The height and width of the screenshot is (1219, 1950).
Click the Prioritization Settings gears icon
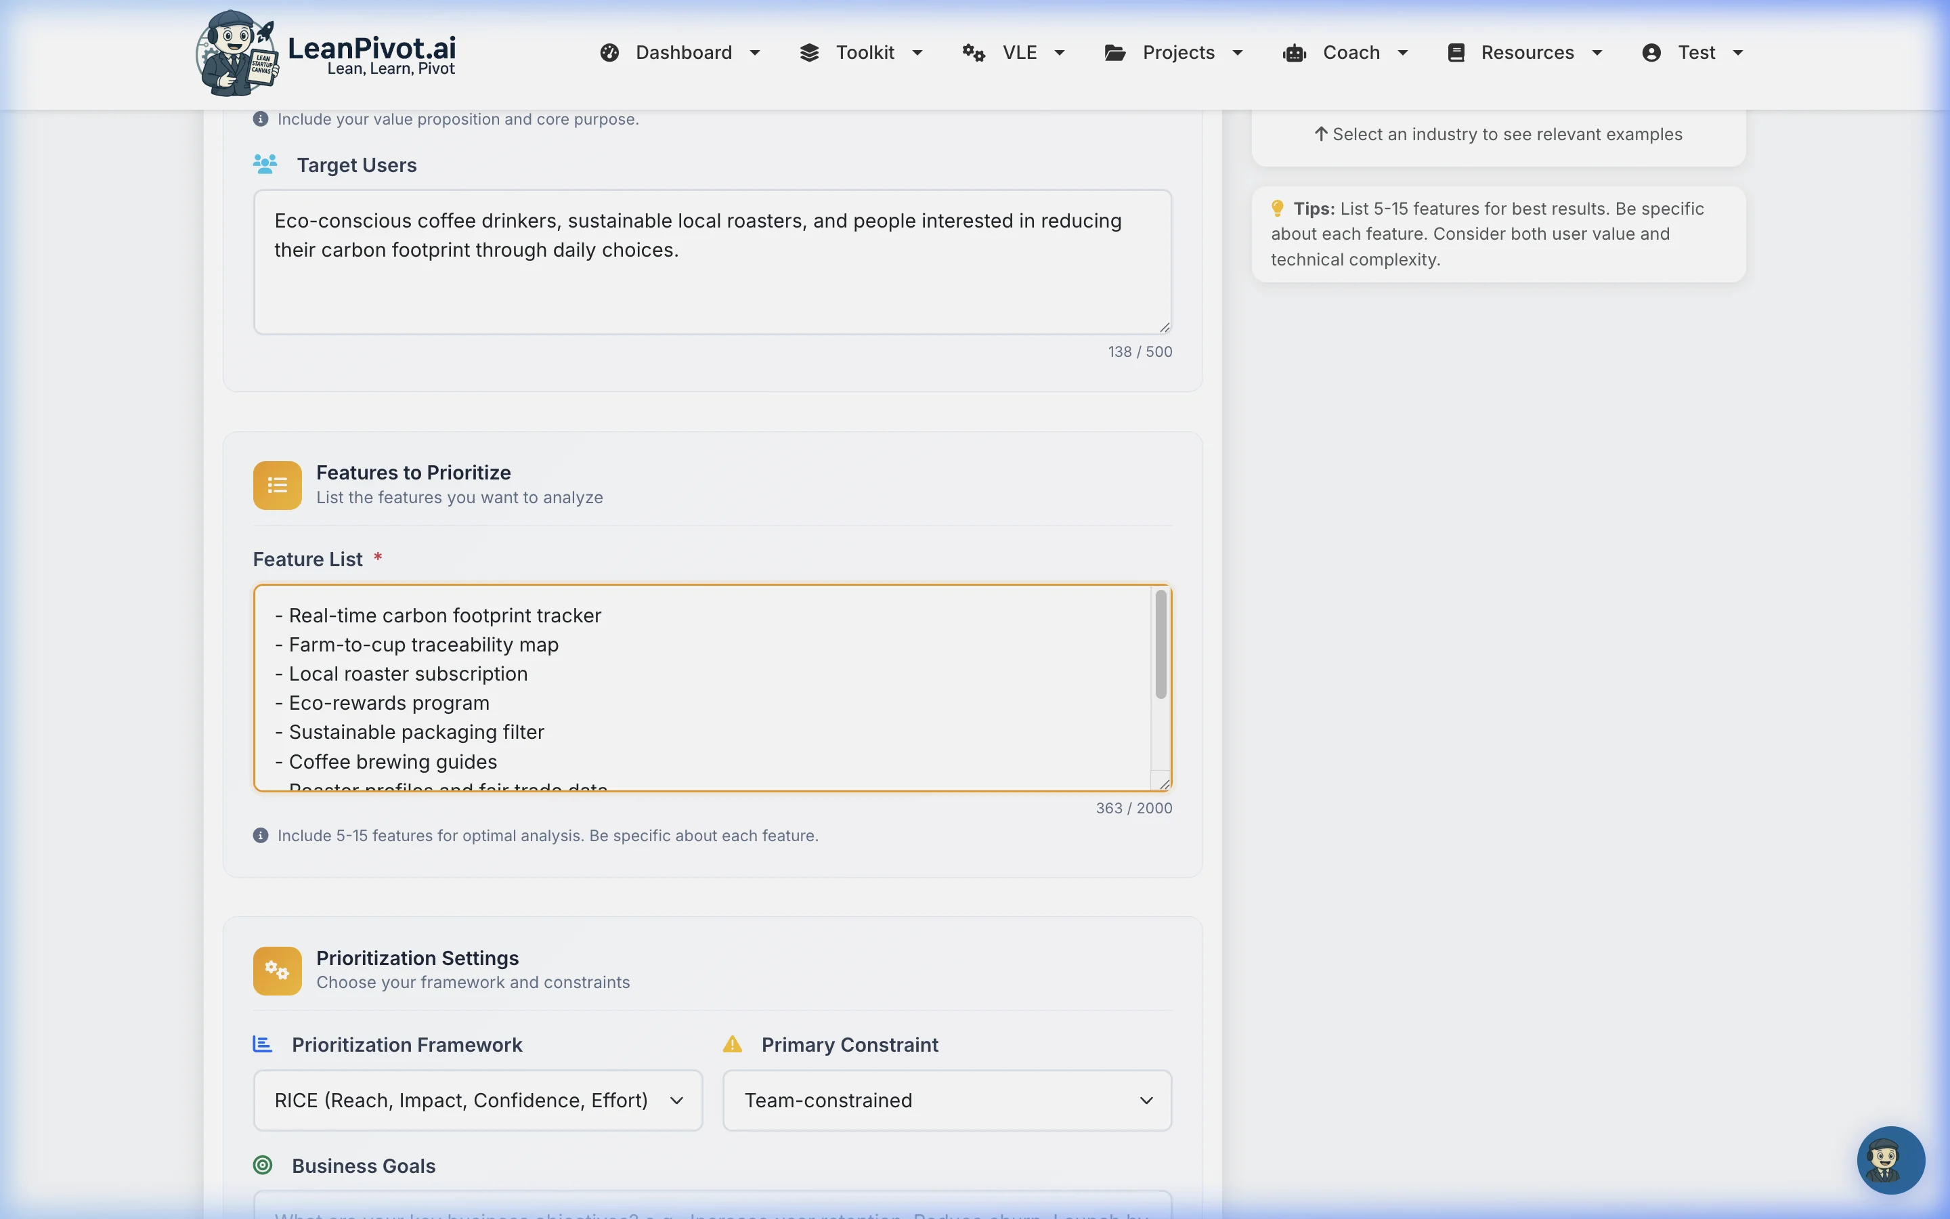[x=276, y=970]
